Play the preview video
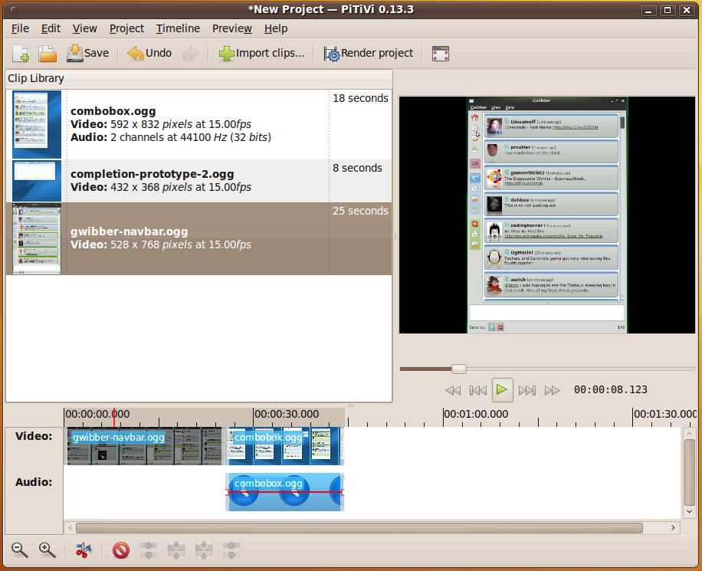Image resolution: width=702 pixels, height=571 pixels. pyautogui.click(x=502, y=390)
